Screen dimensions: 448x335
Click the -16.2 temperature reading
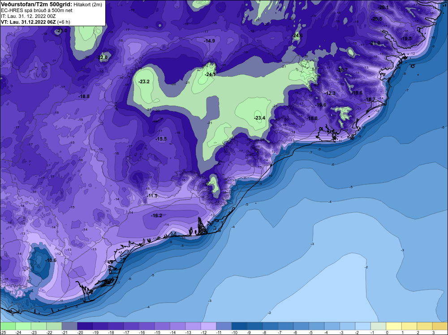pyautogui.click(x=156, y=215)
